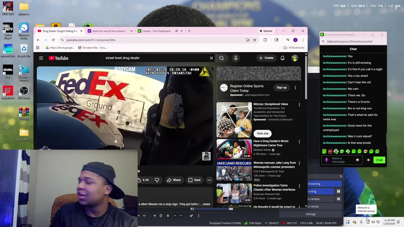The width and height of the screenshot is (404, 227).
Task: Open options for Jake Lang rescued video
Action: click(299, 163)
